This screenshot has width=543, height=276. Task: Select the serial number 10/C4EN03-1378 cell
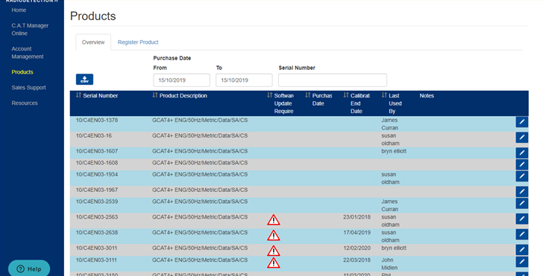[x=97, y=121]
